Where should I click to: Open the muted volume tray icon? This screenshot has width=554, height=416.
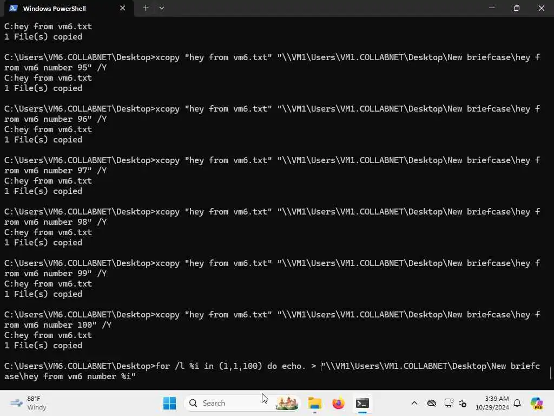click(x=463, y=403)
